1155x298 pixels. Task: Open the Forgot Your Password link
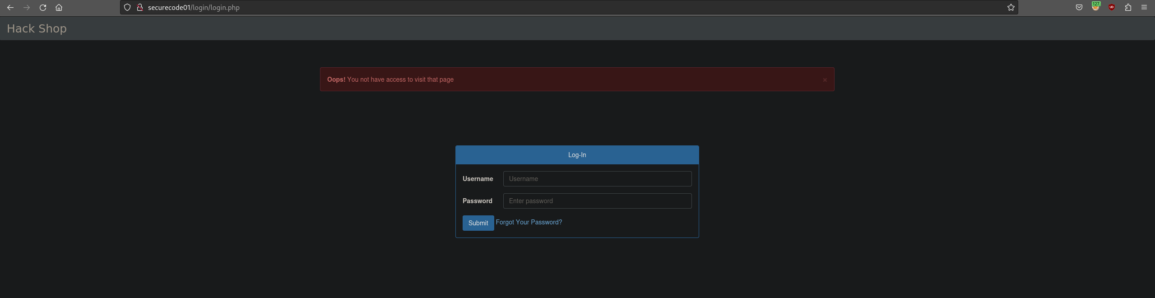click(x=529, y=222)
